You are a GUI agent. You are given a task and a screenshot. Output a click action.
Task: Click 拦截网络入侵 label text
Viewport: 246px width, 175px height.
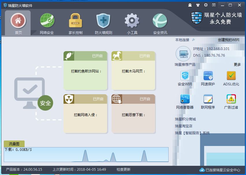(x=86, y=115)
